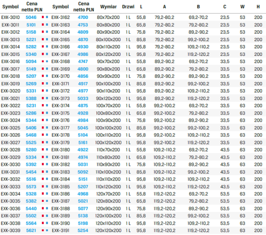The width and height of the screenshot is (266, 235).
Task: Select price 4928 for EXK-3175
Action: pos(83,113)
